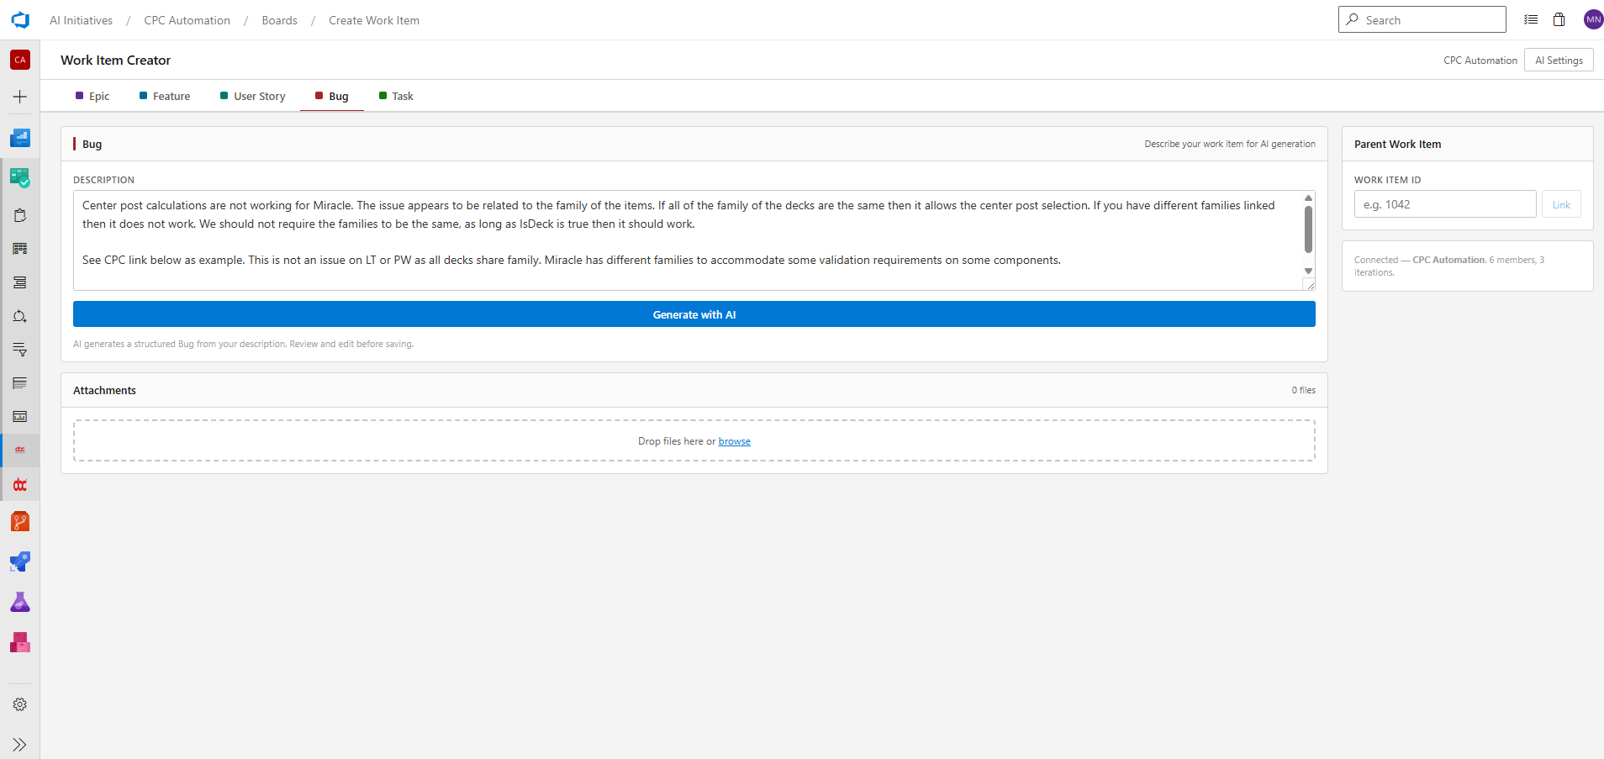Click the search magnifier icon
The height and width of the screenshot is (759, 1604).
click(1352, 19)
